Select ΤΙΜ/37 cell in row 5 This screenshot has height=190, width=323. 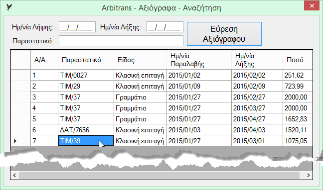click(x=86, y=119)
